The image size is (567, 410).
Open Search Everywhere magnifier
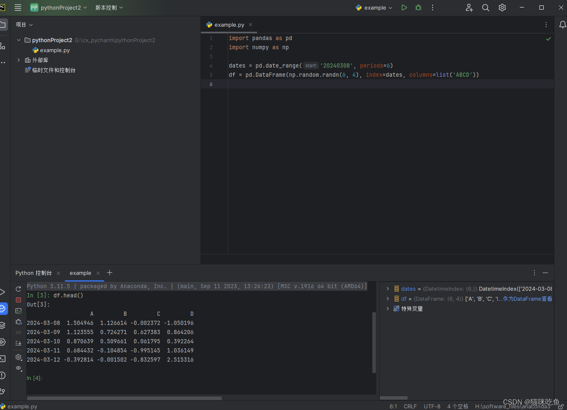click(486, 8)
